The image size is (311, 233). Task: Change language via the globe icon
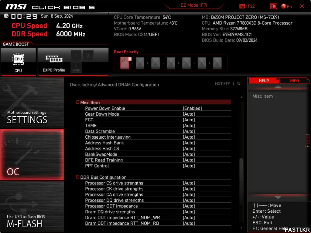coord(284,6)
